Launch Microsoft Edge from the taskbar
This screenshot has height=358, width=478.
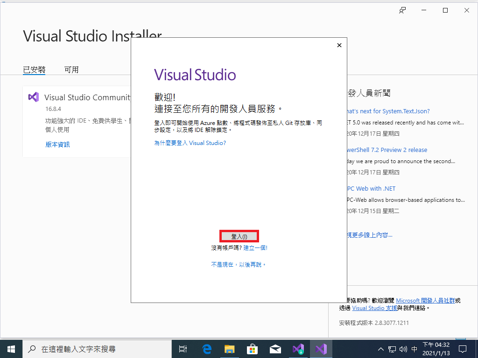[x=206, y=349]
